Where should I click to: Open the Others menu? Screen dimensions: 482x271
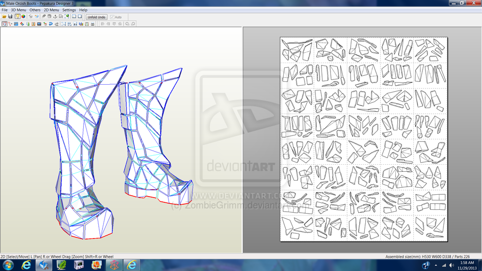pos(35,10)
